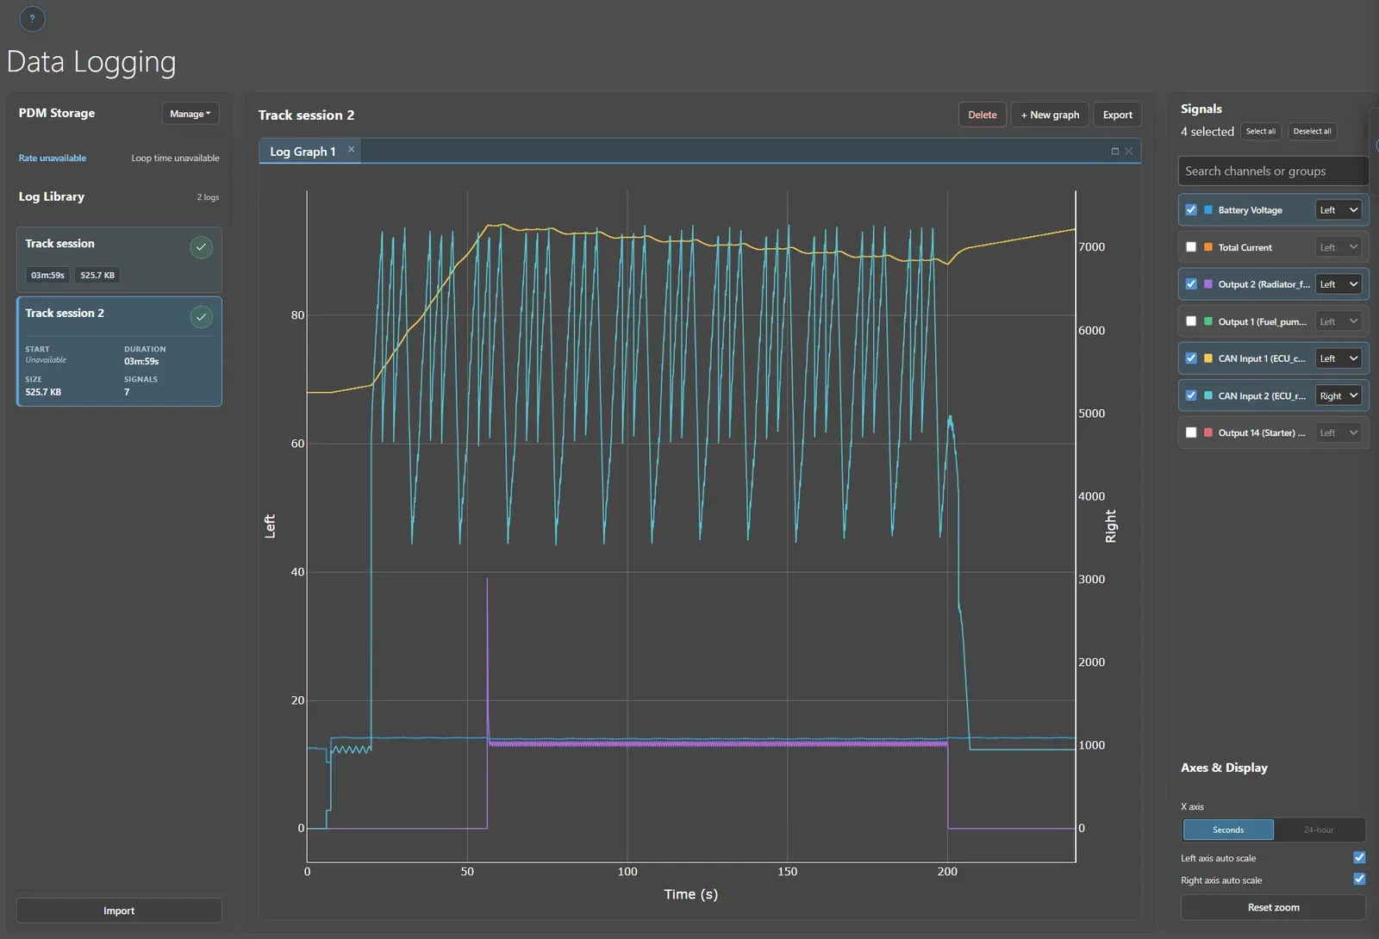Click the Rate unavailable link
The image size is (1379, 939).
53,158
